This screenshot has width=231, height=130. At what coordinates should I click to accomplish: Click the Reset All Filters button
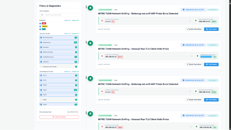[x=59, y=117]
